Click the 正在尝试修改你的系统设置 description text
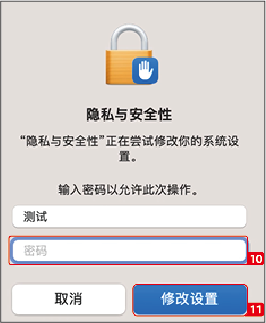The image size is (266, 323). click(x=172, y=141)
